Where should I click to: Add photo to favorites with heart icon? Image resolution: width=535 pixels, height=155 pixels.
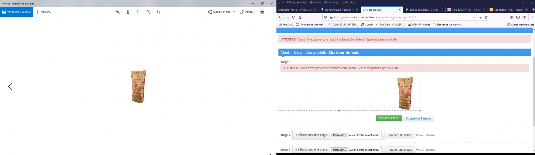click(138, 12)
